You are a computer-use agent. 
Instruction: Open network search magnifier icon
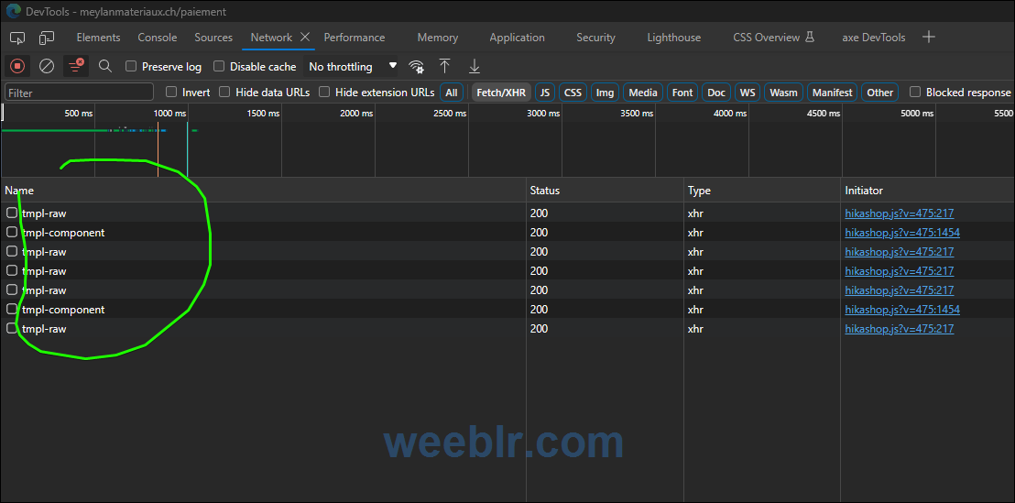[104, 66]
